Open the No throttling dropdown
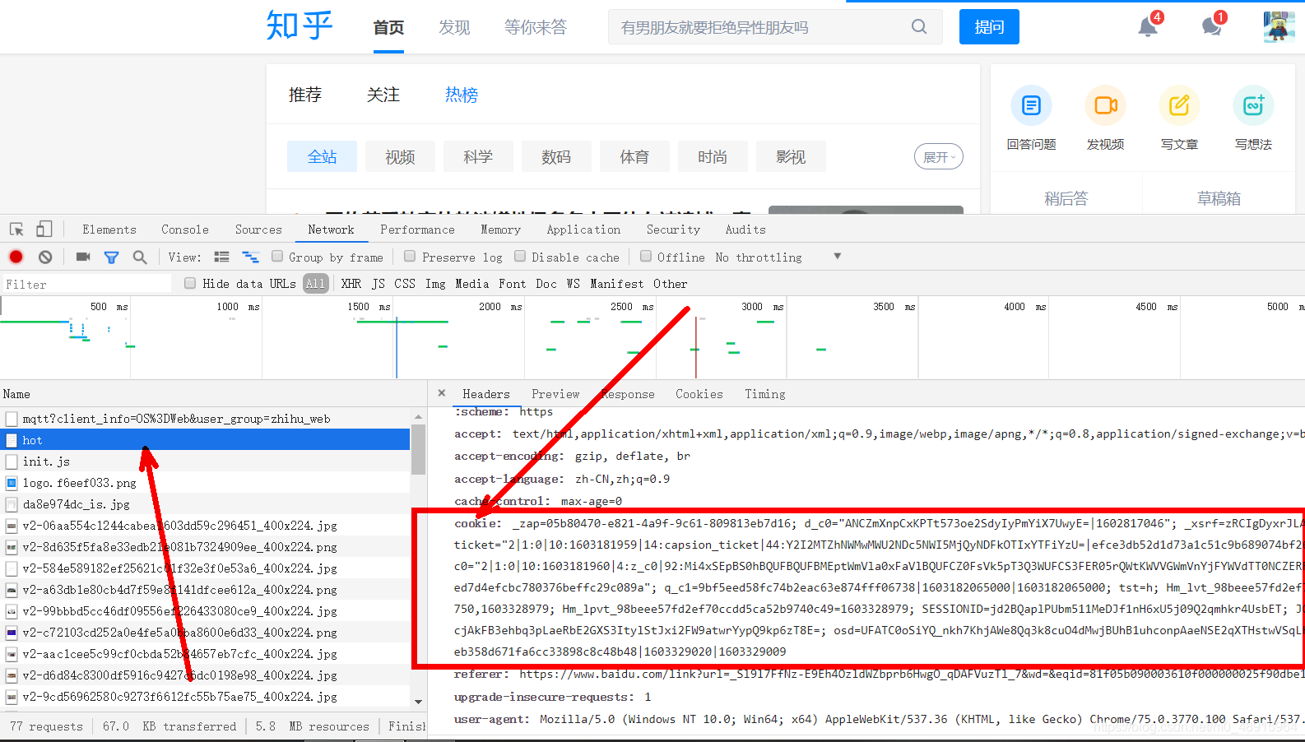The image size is (1305, 742). tap(778, 257)
